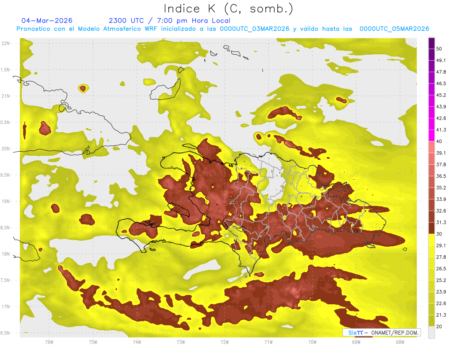Click the "72W" longitude axis label
Screen dimensions: 449x347
[224, 342]
